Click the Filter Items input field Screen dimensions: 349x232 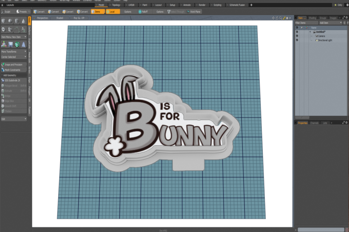(306, 22)
